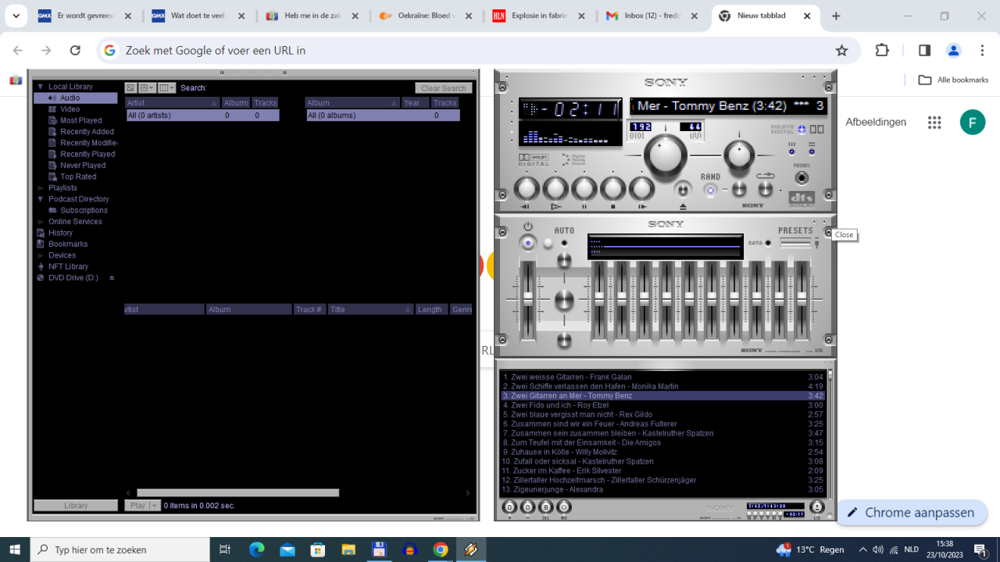This screenshot has width=1000, height=562.
Task: Collapse the Local Library tree node
Action: (41, 87)
